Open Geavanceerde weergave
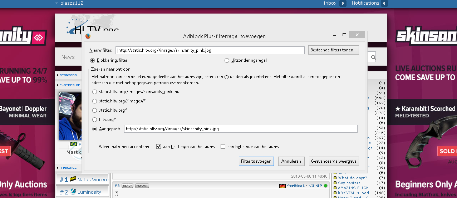Viewport: 457px width, 198px height. [x=334, y=161]
